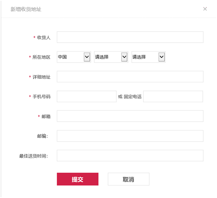Expand the first 请选择 province dropdown
This screenshot has width=217, height=198.
point(111,57)
